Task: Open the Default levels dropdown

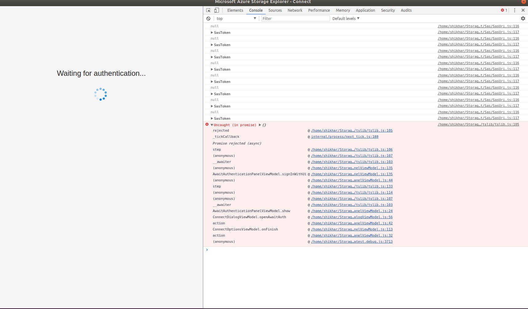Action: click(346, 18)
